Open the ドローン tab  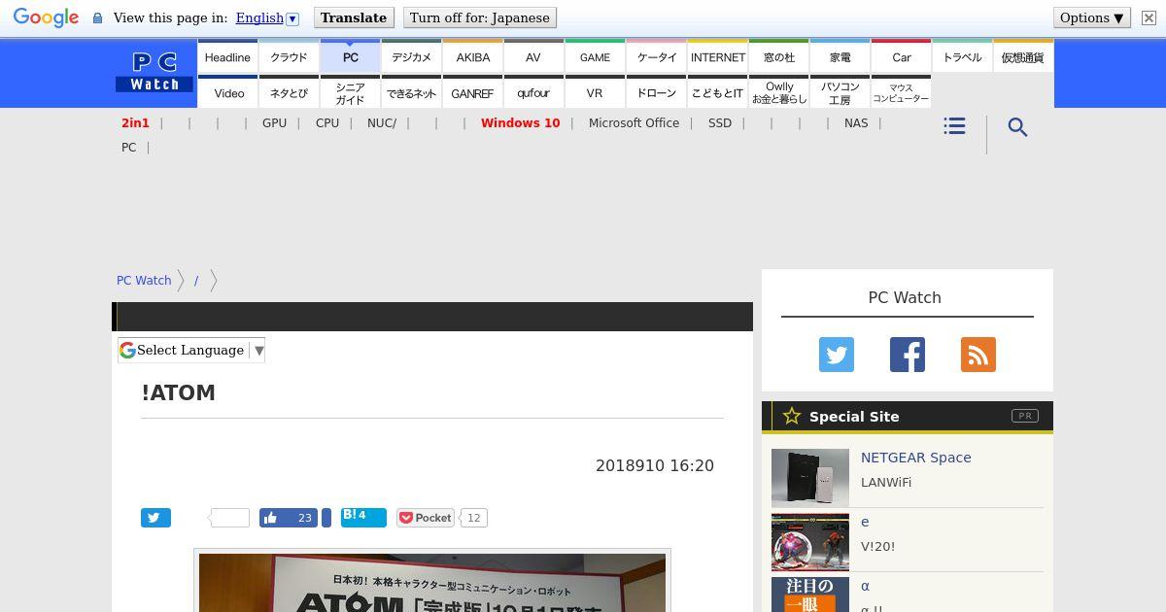tap(656, 92)
